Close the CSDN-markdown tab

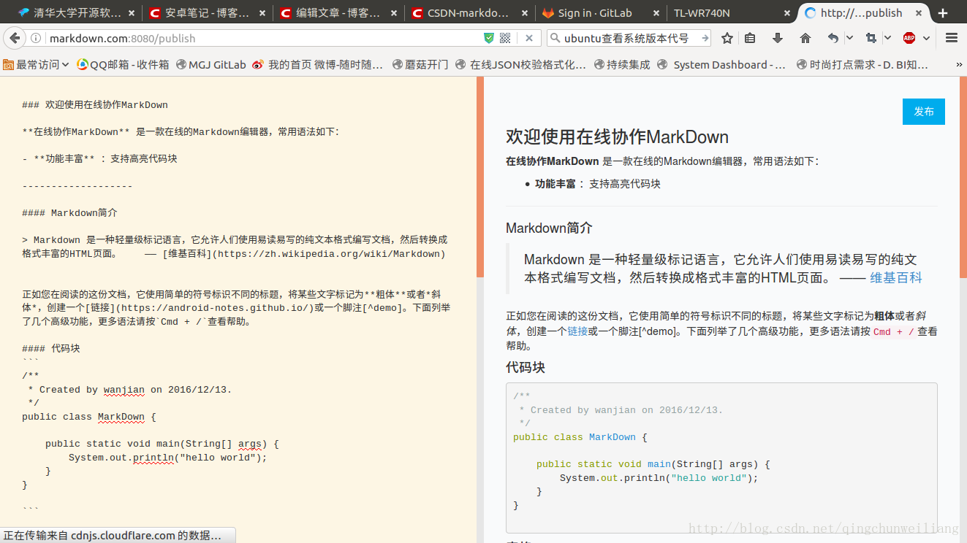(526, 13)
